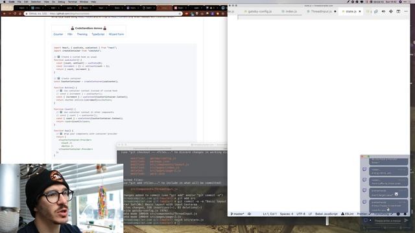Image resolution: width=415 pixels, height=233 pixels.
Task: Change file encoding via UTF-8
Action: (301, 214)
